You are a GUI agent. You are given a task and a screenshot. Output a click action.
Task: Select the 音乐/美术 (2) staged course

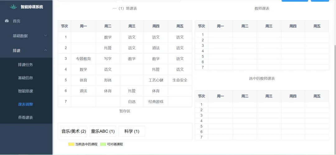coord(74,131)
